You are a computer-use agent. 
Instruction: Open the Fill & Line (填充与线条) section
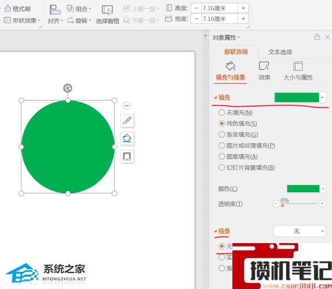231,71
